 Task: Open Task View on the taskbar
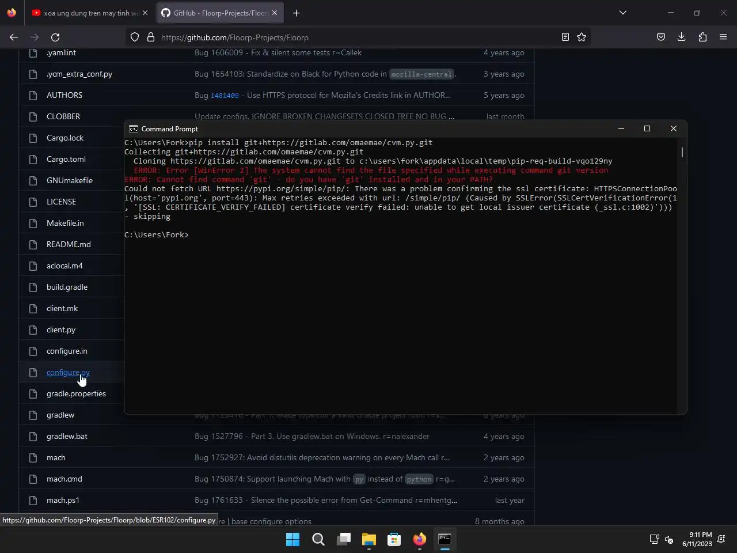[x=344, y=539]
